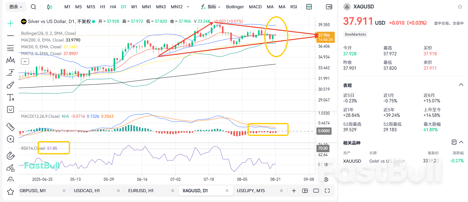Expand the 指标 indicators dropdown
Viewport: 468px width, 202px height.
[x=211, y=7]
